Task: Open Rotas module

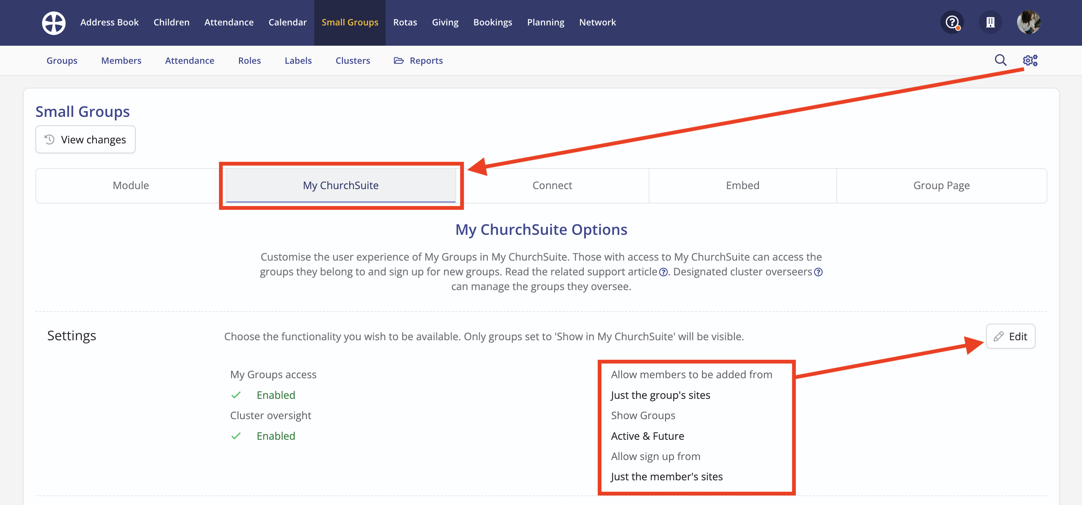Action: click(x=405, y=22)
